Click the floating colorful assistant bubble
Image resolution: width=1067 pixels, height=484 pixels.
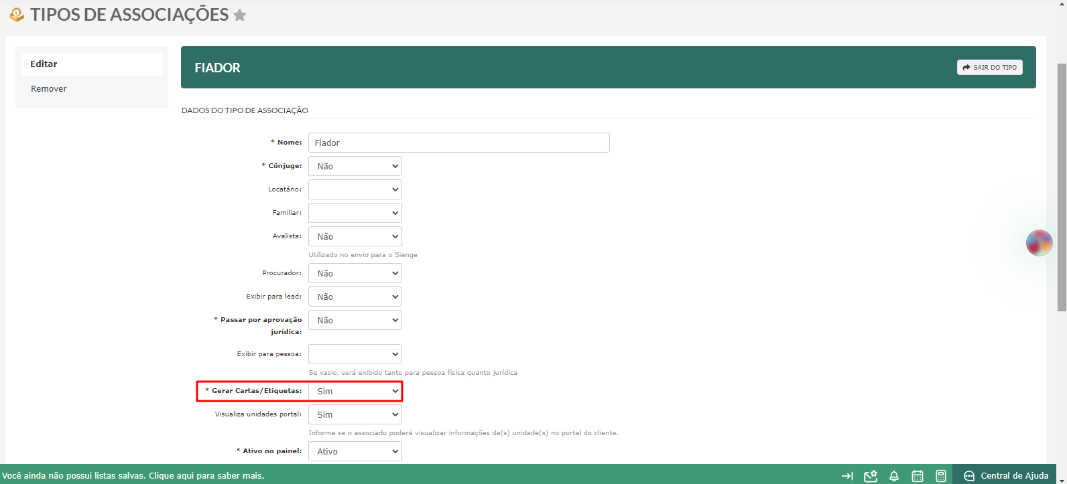[1039, 242]
